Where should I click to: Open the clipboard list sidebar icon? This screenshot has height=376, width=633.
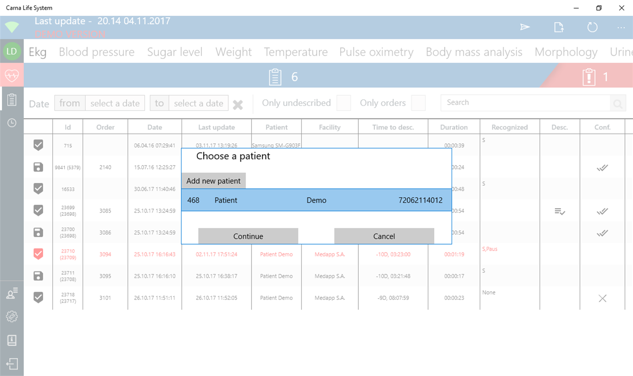click(x=12, y=99)
